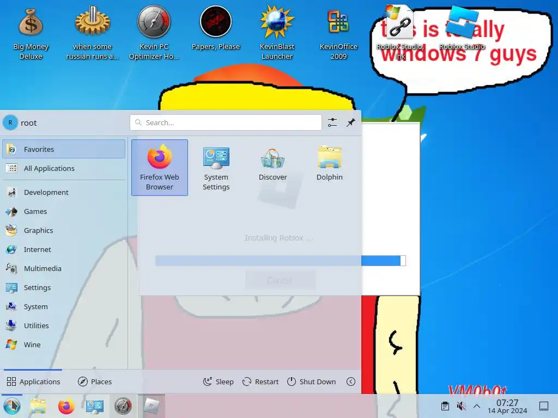Select All Applications category
558x418 pixels.
click(64, 168)
